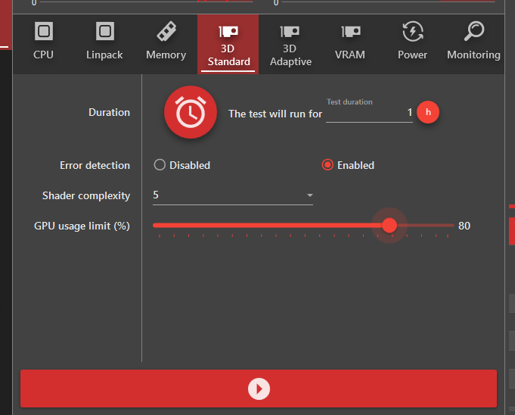
Task: Click the red alarm clock duration icon
Action: [191, 112]
